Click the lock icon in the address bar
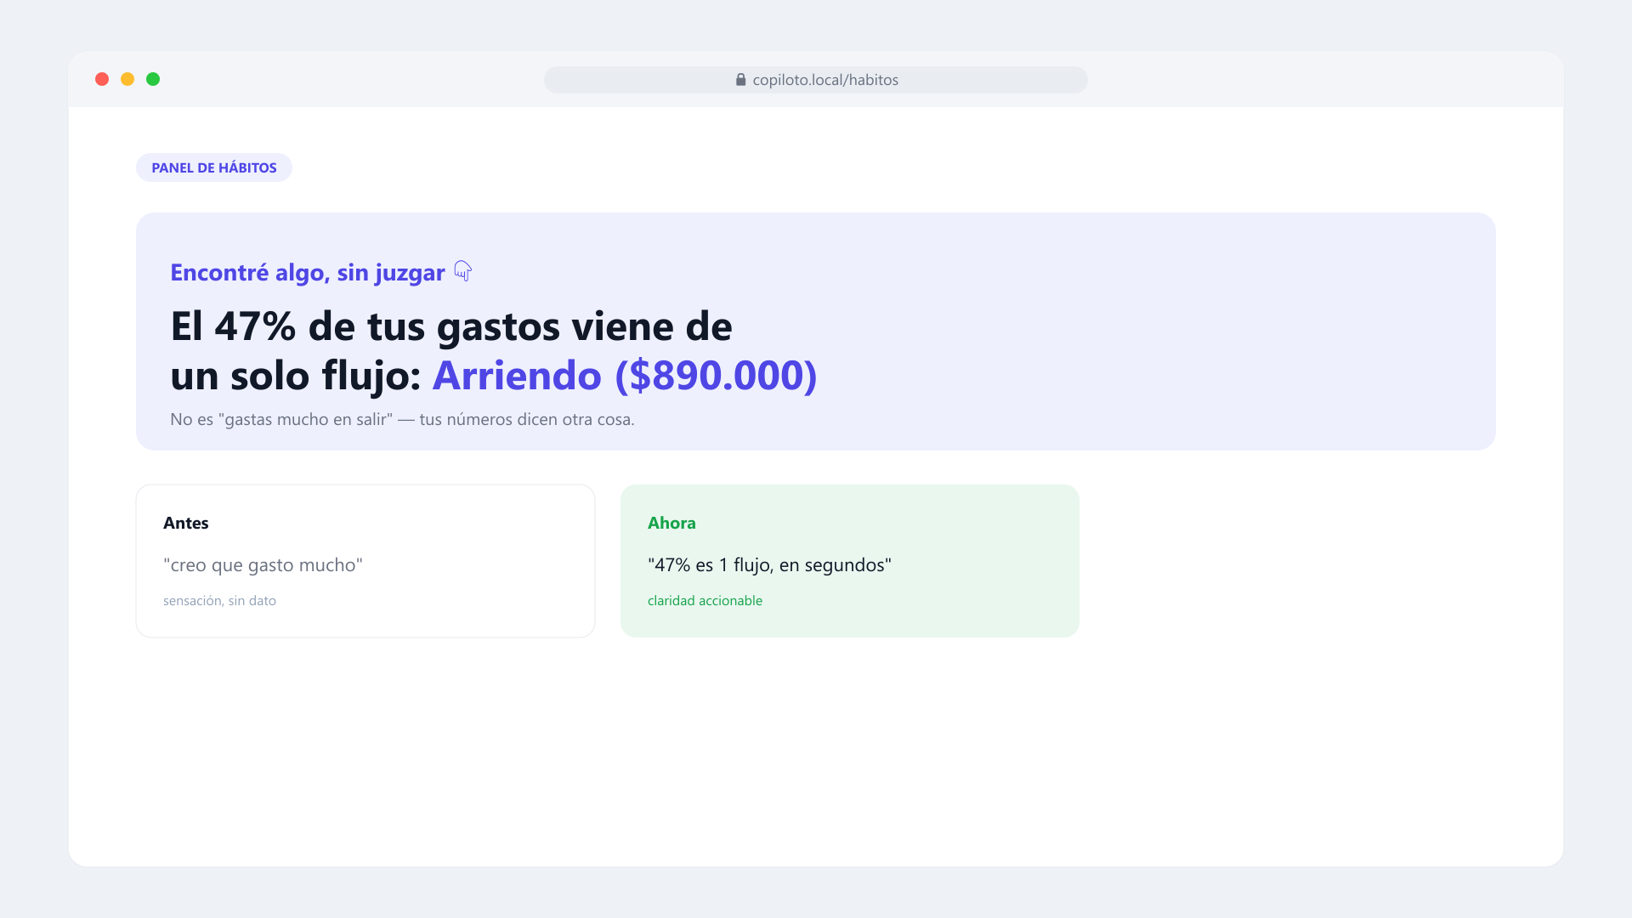The height and width of the screenshot is (918, 1632). [740, 80]
